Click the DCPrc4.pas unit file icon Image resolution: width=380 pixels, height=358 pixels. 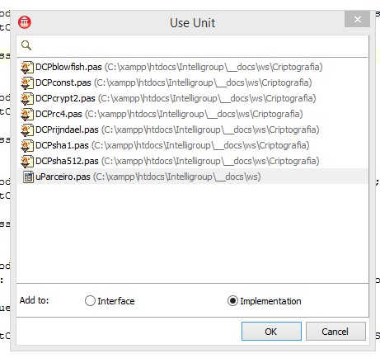(27, 114)
